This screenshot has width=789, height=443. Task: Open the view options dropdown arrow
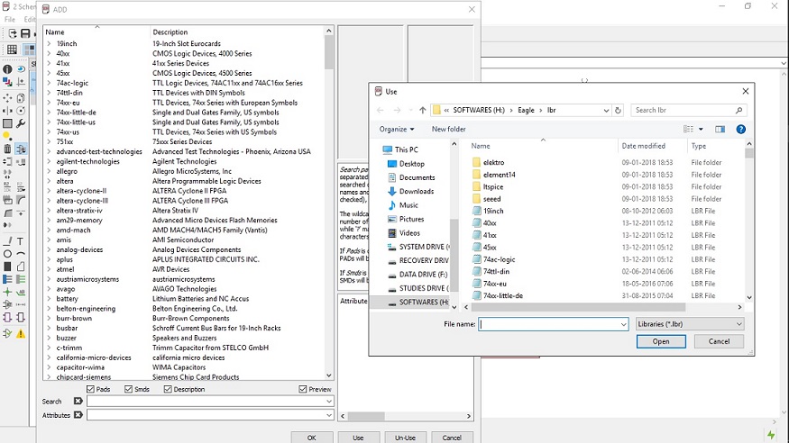701,129
